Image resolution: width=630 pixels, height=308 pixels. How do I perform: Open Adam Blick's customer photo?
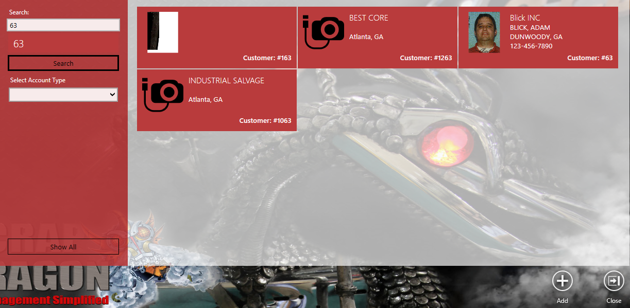(x=484, y=32)
